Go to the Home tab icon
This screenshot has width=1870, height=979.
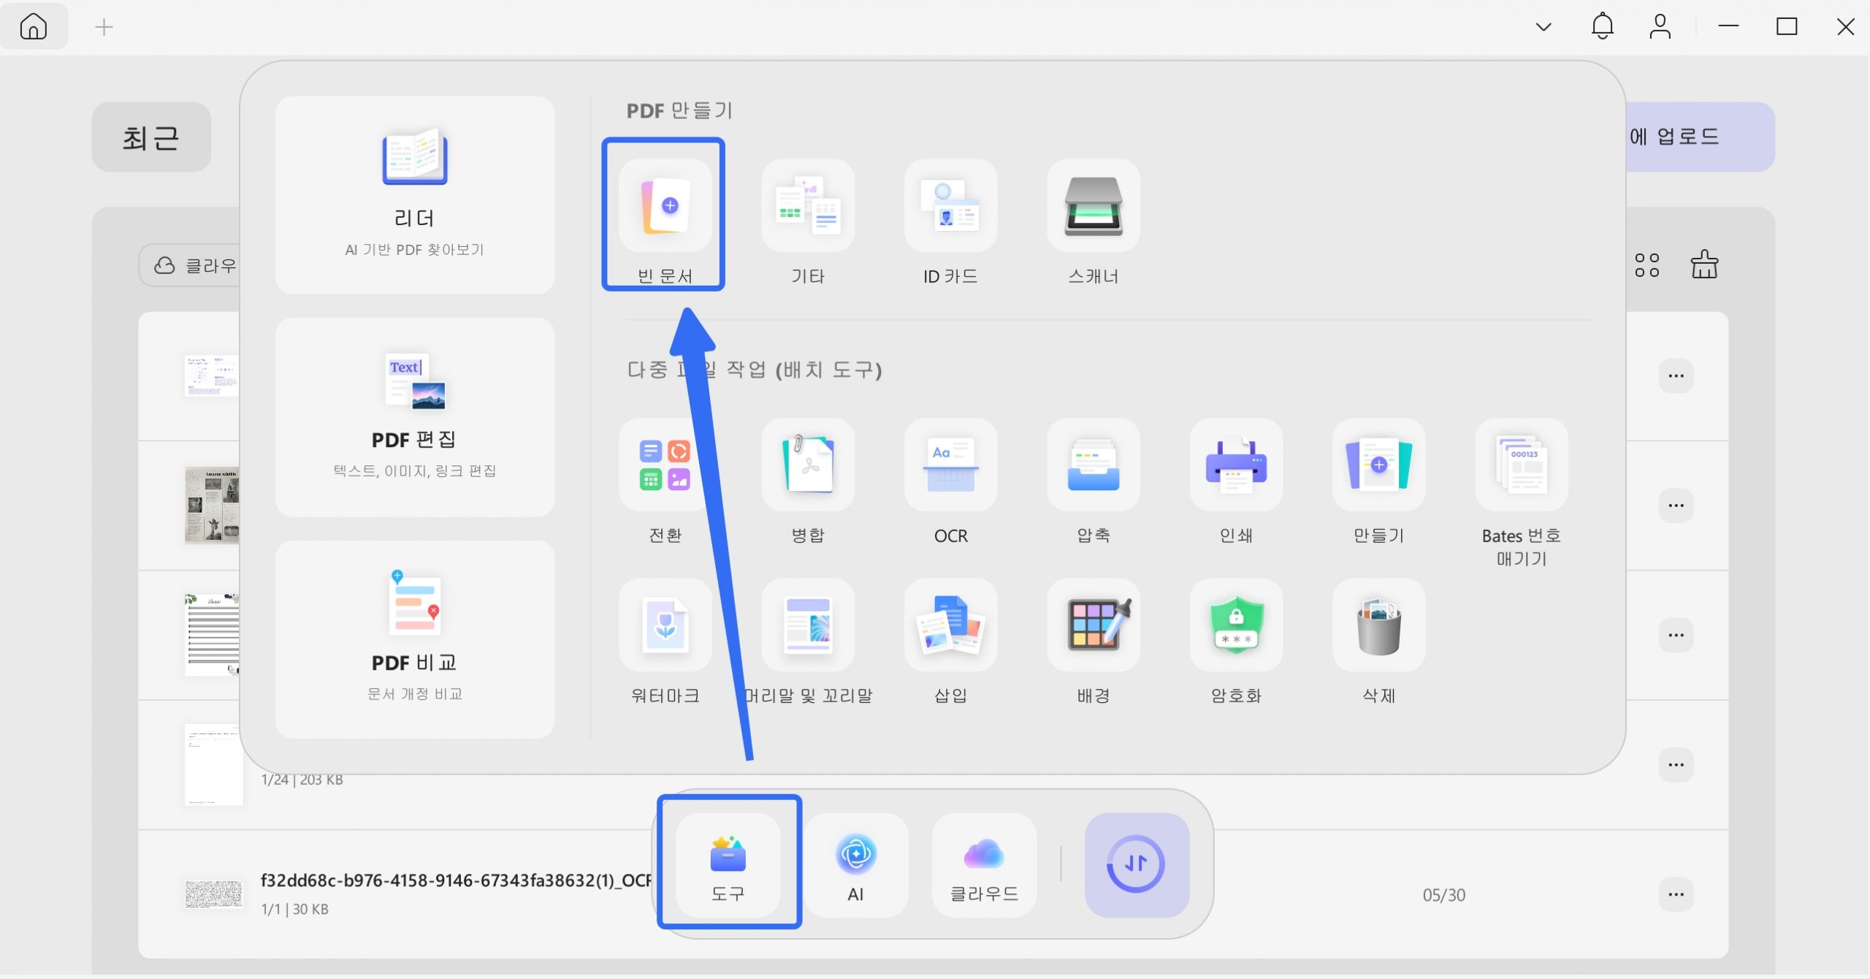(34, 27)
